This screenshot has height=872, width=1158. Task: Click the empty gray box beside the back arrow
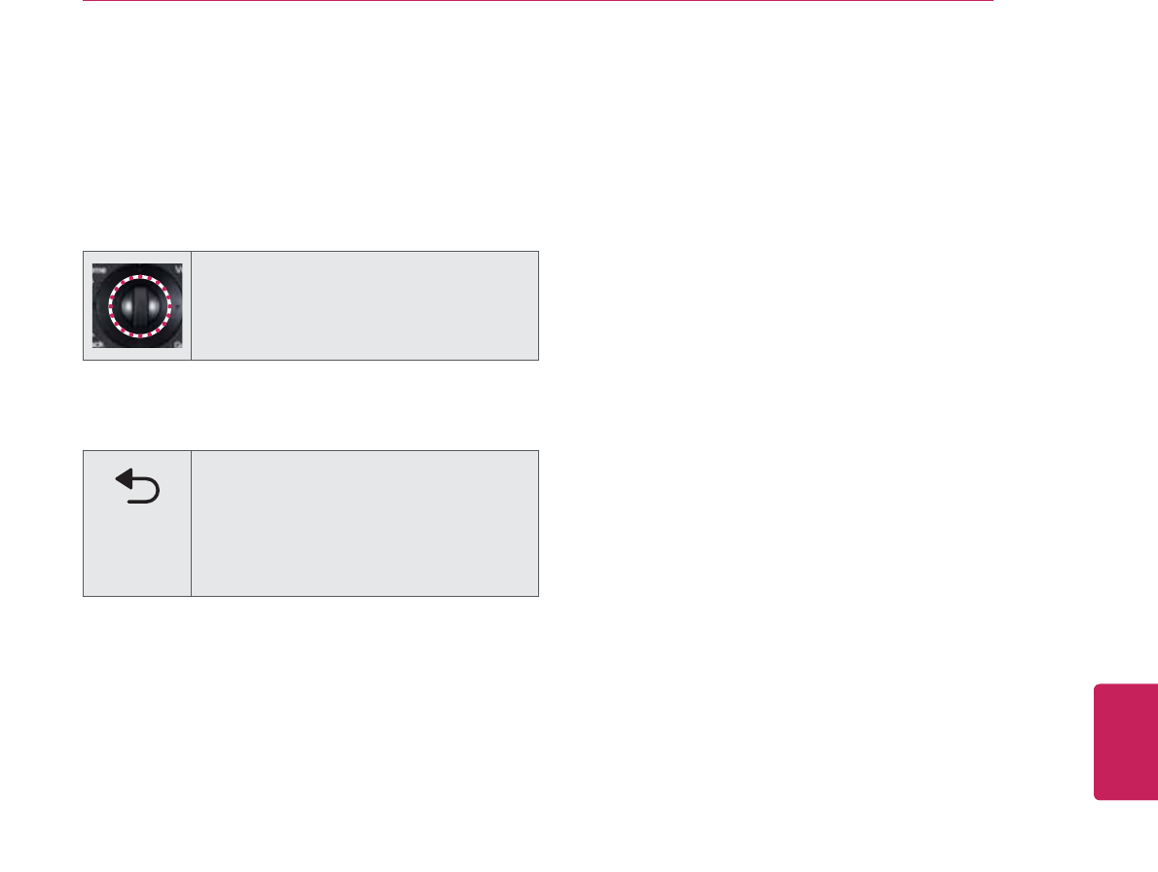tap(364, 522)
